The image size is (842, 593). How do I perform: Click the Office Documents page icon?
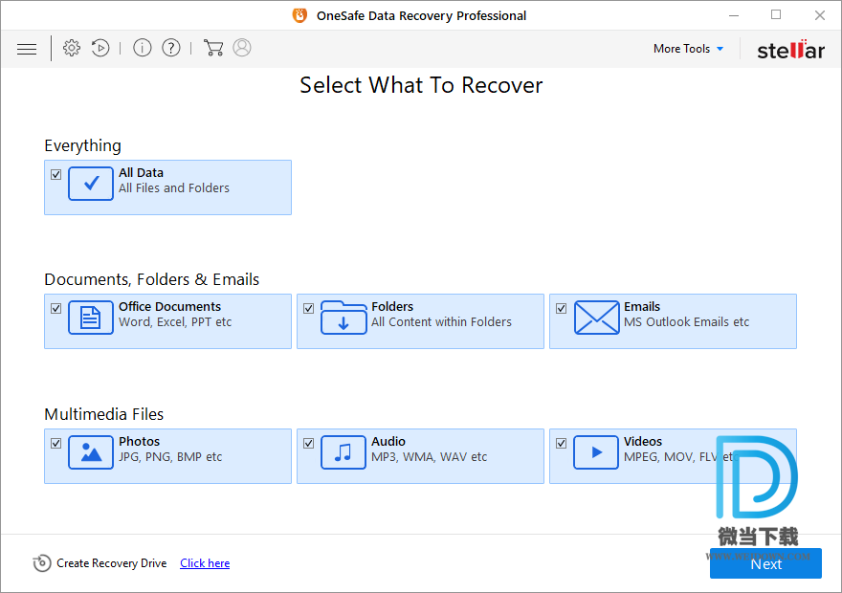[x=91, y=318]
